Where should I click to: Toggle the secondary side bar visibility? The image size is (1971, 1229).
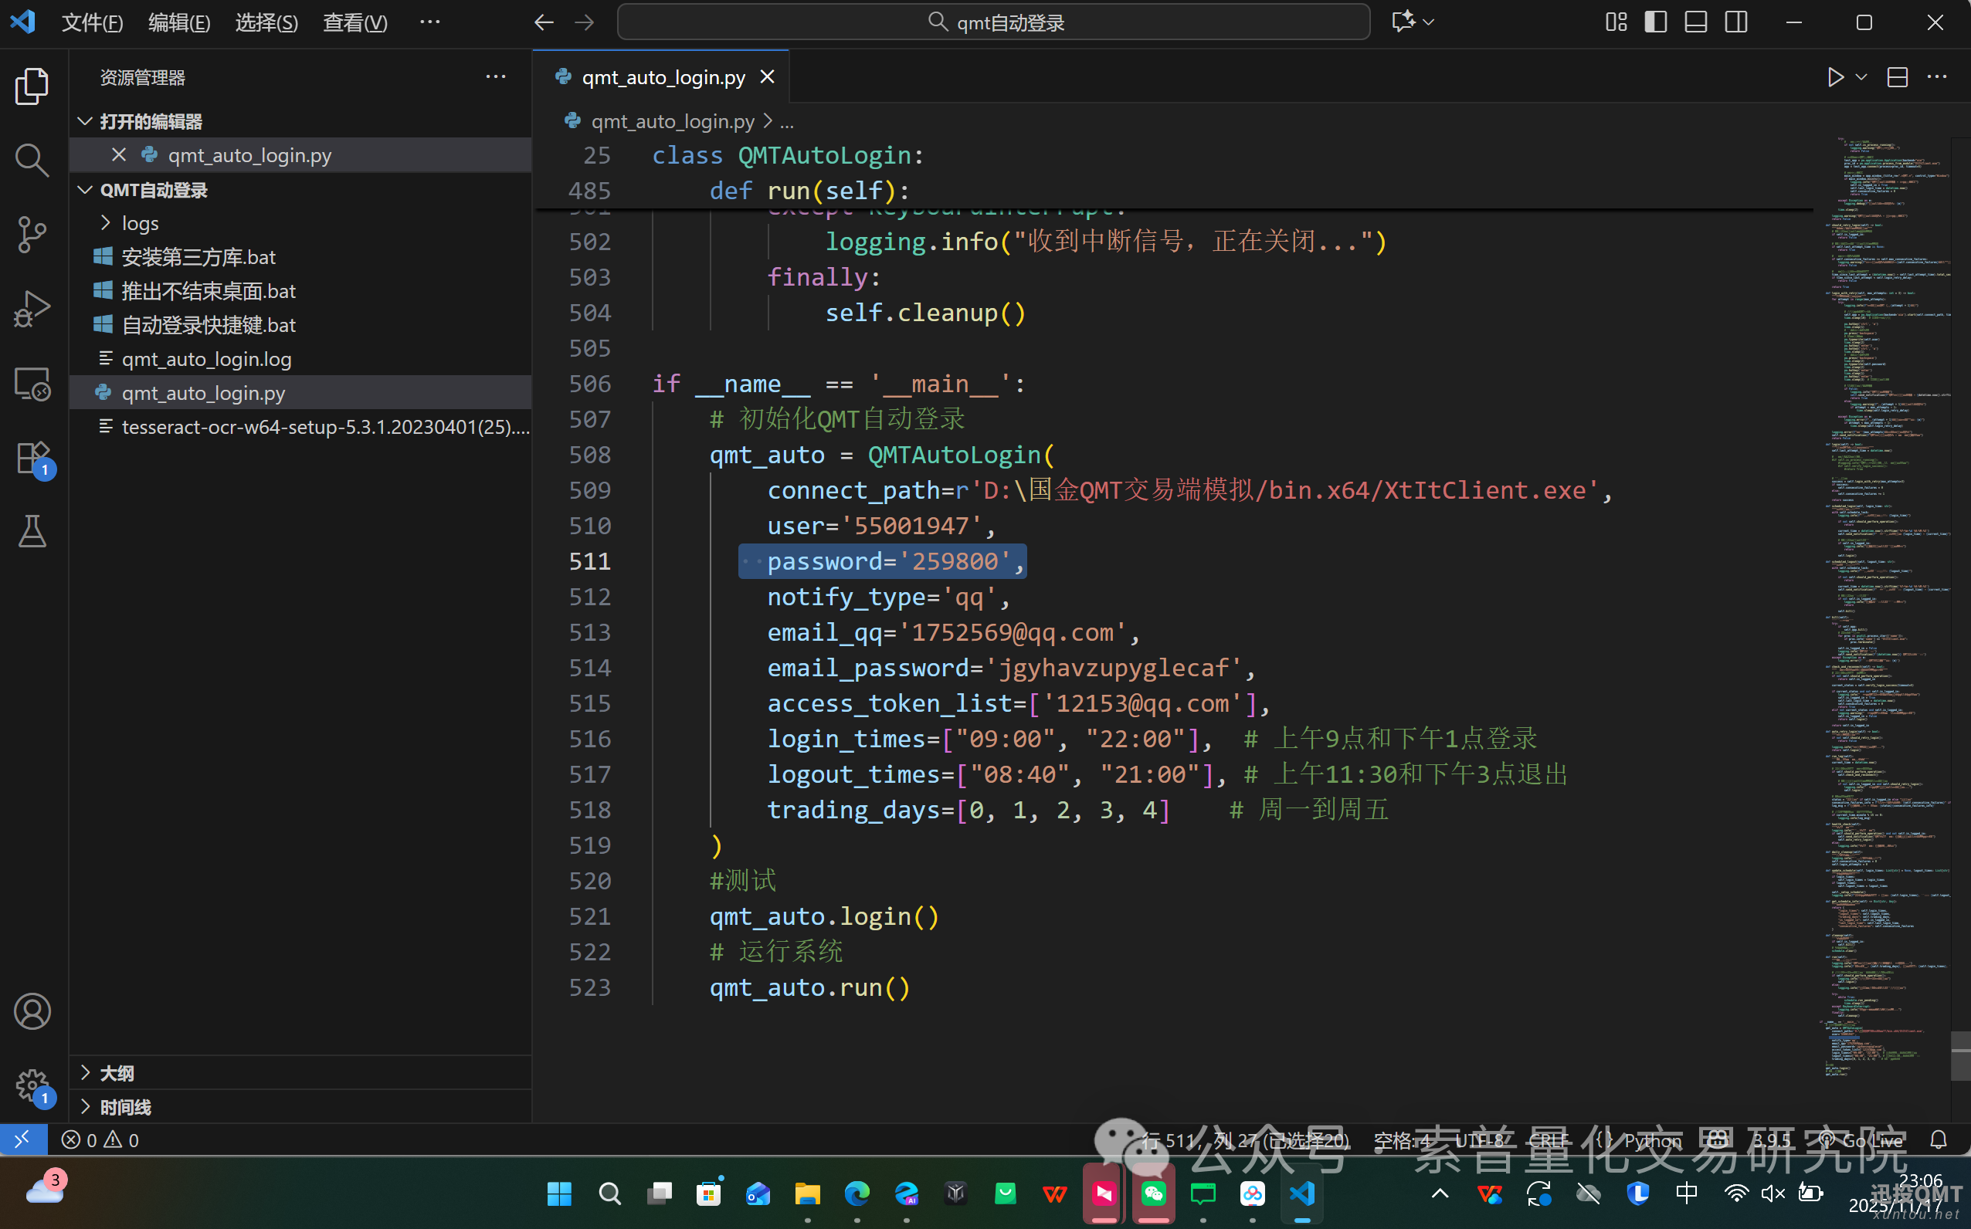[1736, 22]
